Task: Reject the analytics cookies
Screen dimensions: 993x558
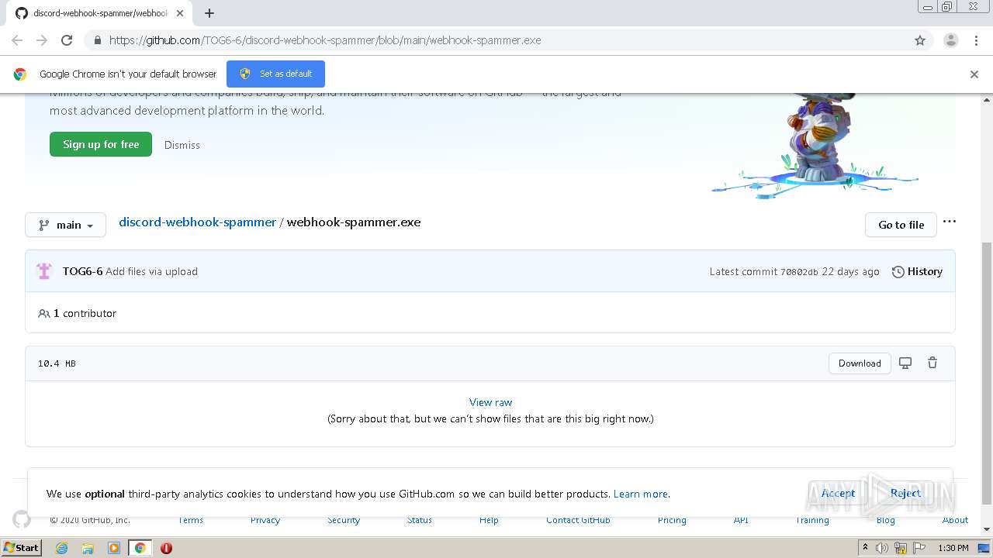Action: coord(905,493)
